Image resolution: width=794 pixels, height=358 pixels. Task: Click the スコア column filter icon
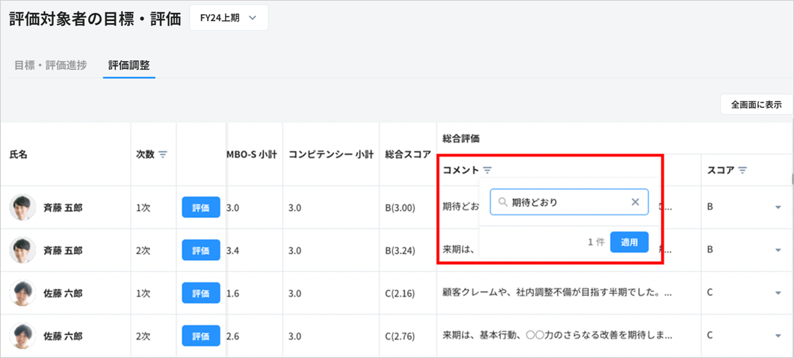click(743, 170)
